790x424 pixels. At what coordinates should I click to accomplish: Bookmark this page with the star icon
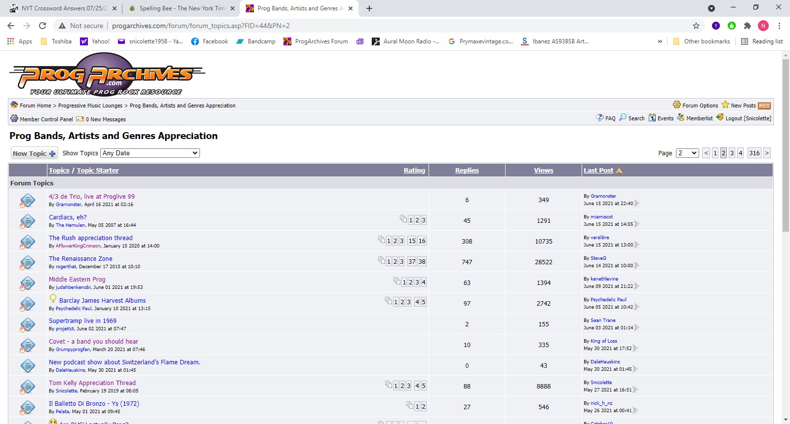(696, 26)
